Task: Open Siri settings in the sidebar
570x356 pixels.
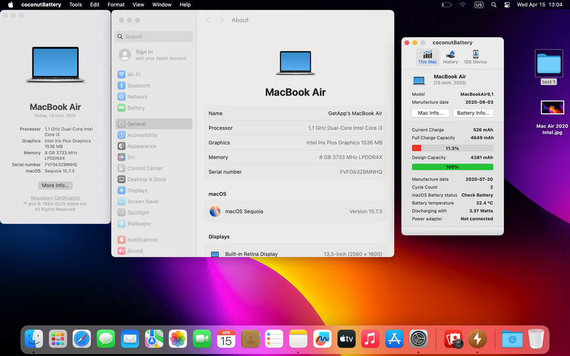Action: (154, 157)
